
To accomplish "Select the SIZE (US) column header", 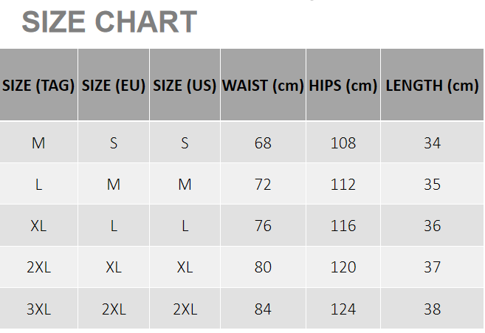I will pyautogui.click(x=185, y=84).
